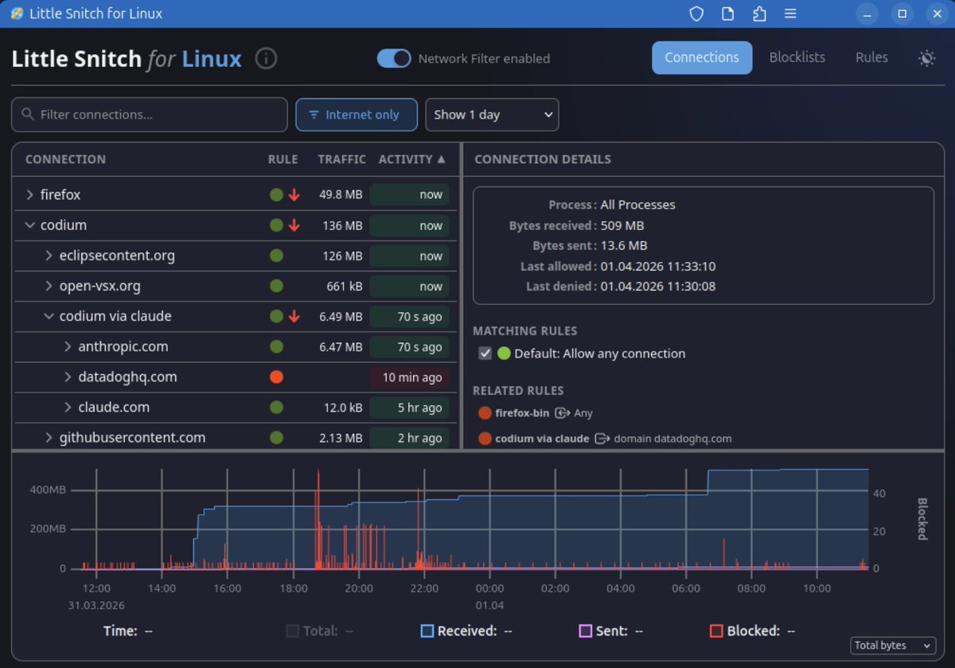955x668 pixels.
Task: Click the 49.8 MB traffic value
Action: 341,194
